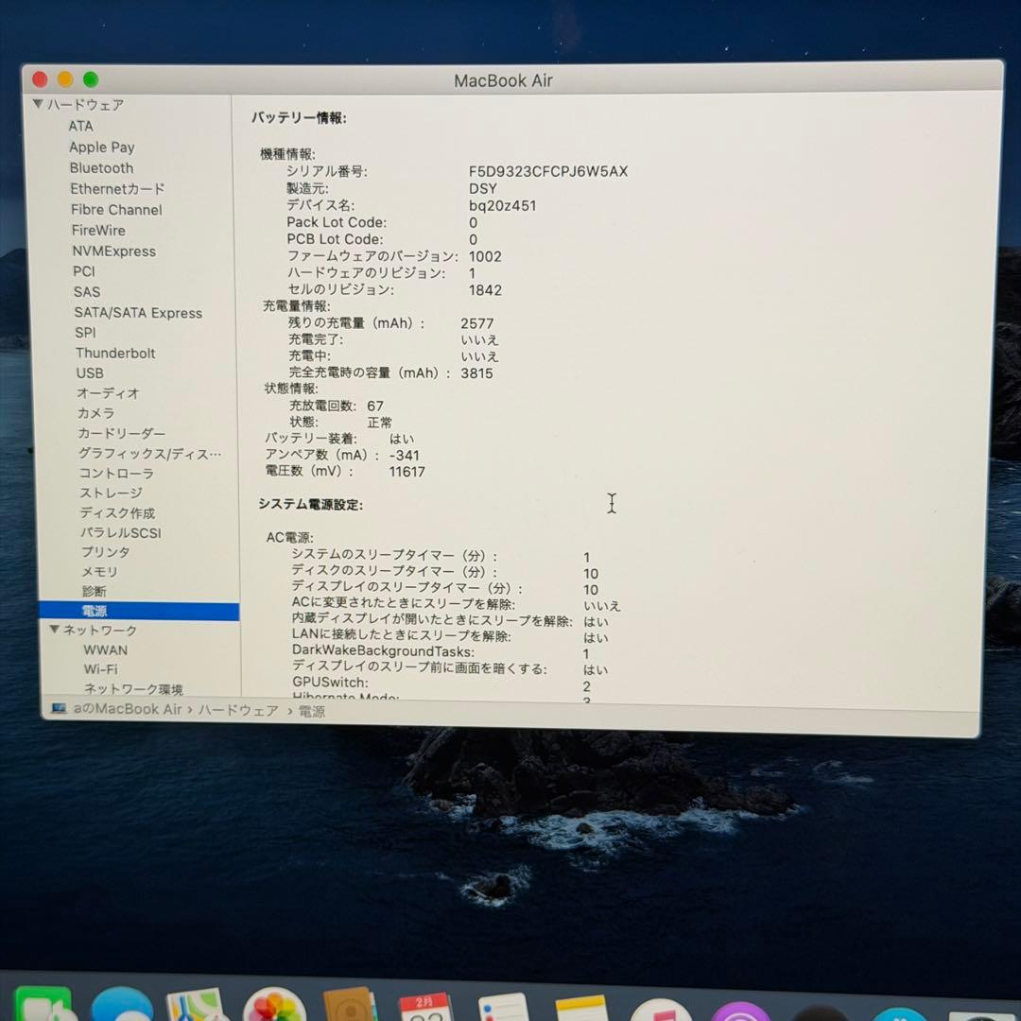Screen dimensions: 1021x1021
Task: Select FireWire in the sidebar
Action: click(98, 230)
